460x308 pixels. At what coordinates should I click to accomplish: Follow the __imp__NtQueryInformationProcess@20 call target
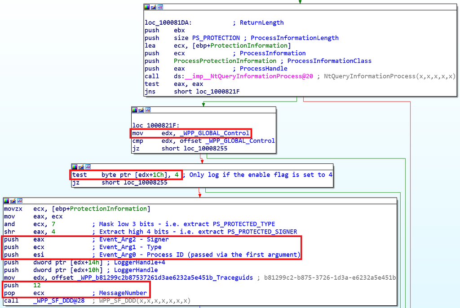point(249,76)
